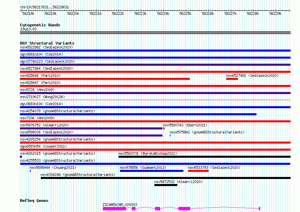300x212 pixels.
Task: Click the 56224k ruler position
Action: point(163,13)
